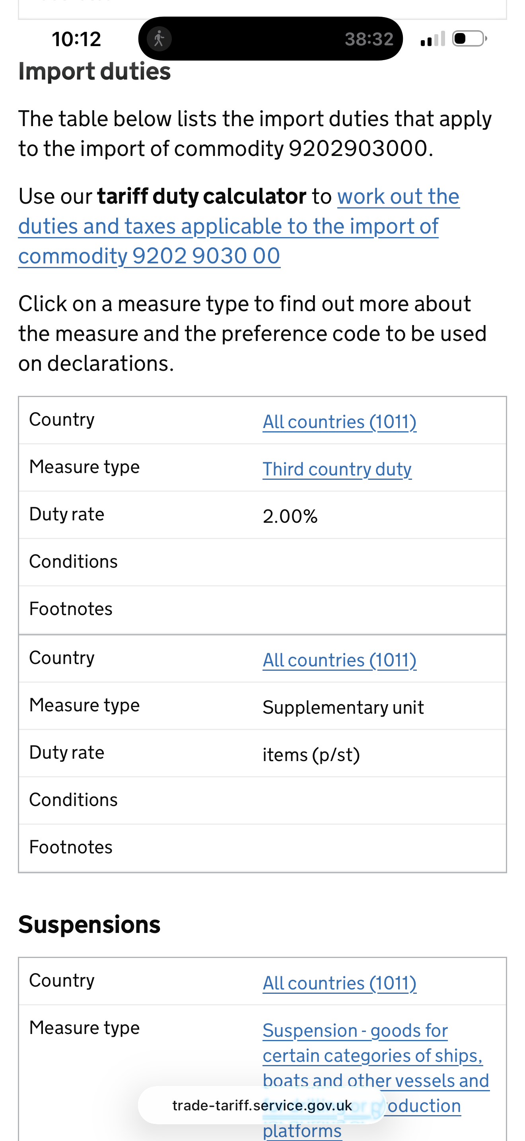This screenshot has width=525, height=1141.
Task: Click the commodity number 9202903000 text
Action: 358,148
